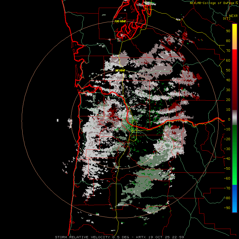Click the [KT] units label
The width and height of the screenshot is (239, 239).
coord(227,19)
